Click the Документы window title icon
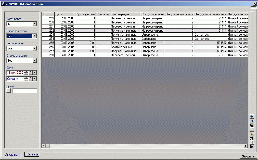The height and width of the screenshot is (160, 258). [x=3, y=4]
